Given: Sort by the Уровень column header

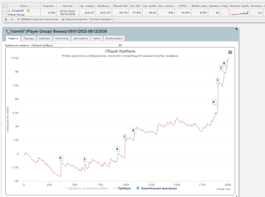Looking at the screenshot, I should 214,6.
